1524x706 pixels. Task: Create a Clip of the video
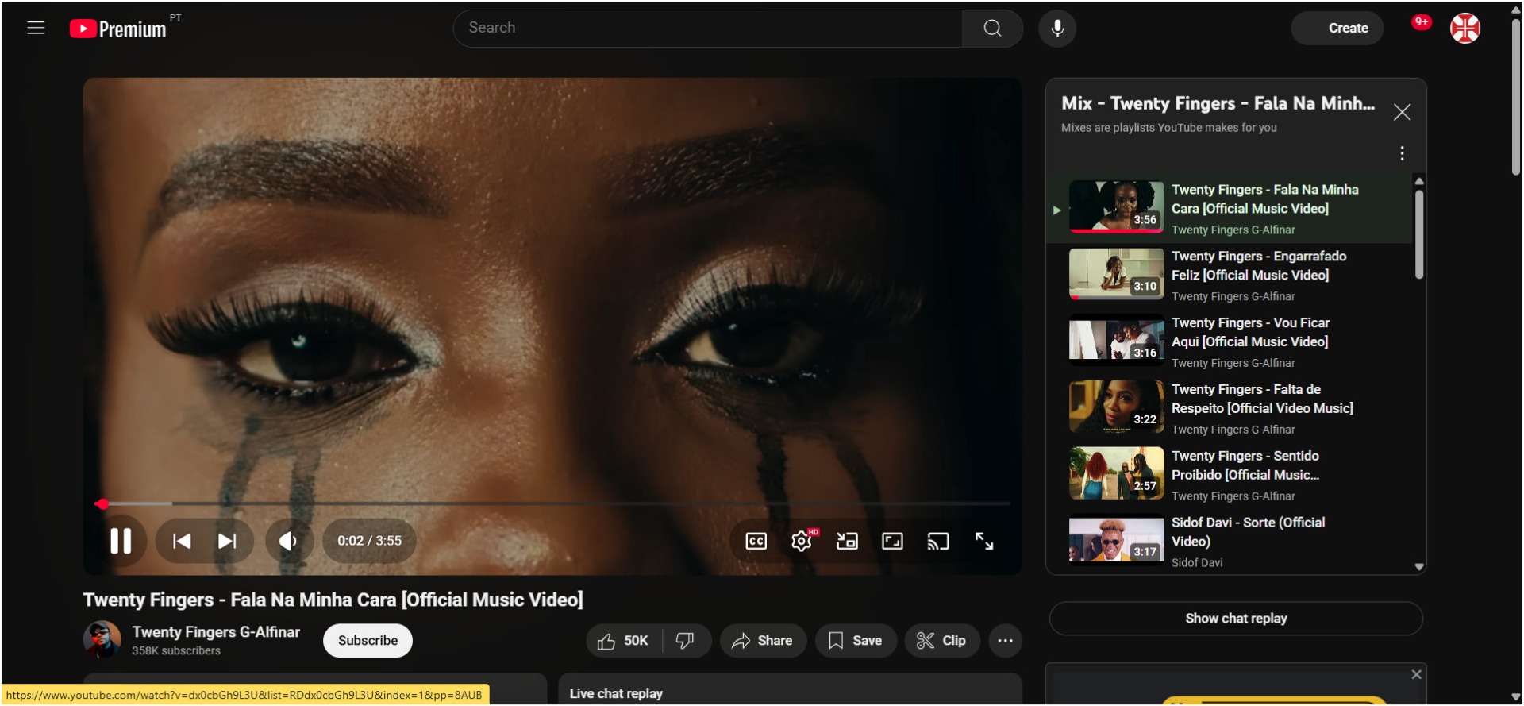942,641
